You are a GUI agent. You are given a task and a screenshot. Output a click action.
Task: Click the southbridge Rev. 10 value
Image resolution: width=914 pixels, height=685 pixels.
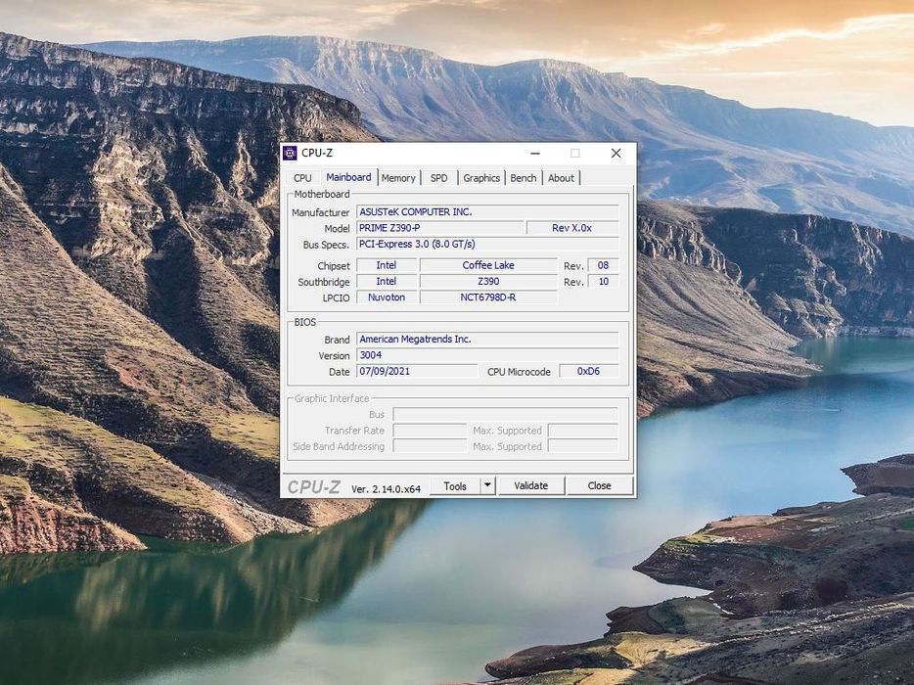click(604, 281)
